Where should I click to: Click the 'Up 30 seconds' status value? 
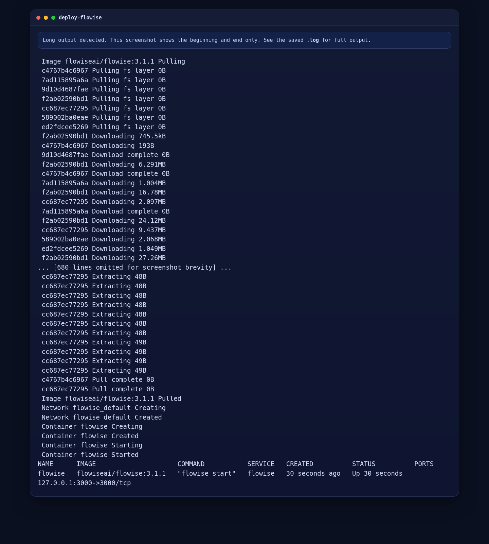(x=377, y=474)
